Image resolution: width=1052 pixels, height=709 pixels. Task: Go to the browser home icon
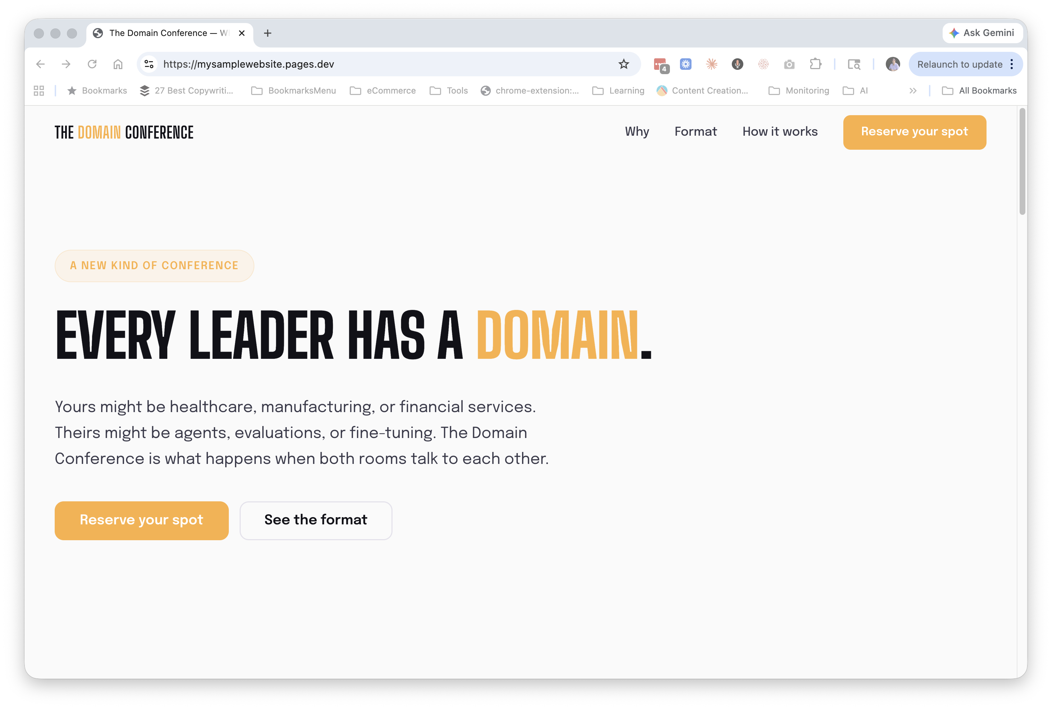tap(118, 64)
